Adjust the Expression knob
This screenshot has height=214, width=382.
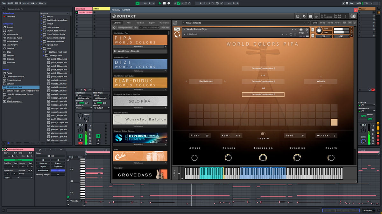coord(263,158)
